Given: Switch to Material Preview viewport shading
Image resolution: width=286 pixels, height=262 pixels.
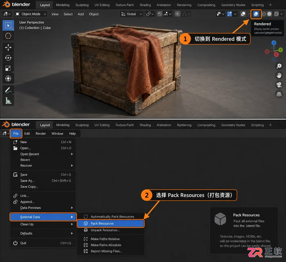Looking at the screenshot, I should (x=264, y=14).
